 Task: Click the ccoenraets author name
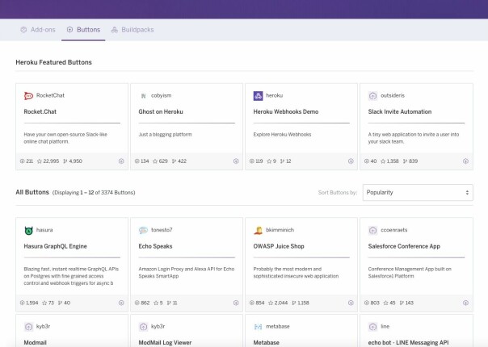point(394,230)
